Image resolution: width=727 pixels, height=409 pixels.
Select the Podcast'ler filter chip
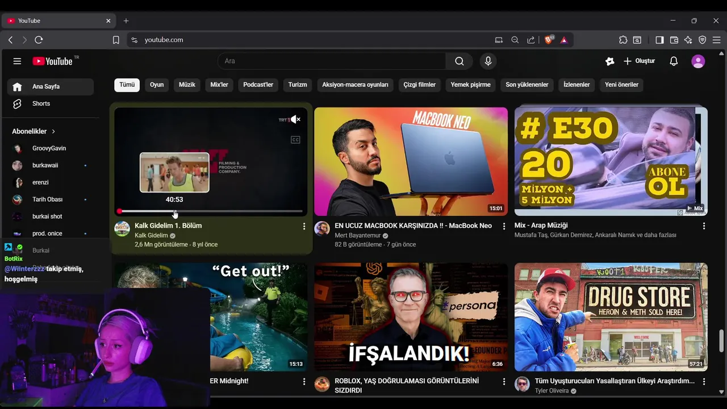tap(258, 85)
